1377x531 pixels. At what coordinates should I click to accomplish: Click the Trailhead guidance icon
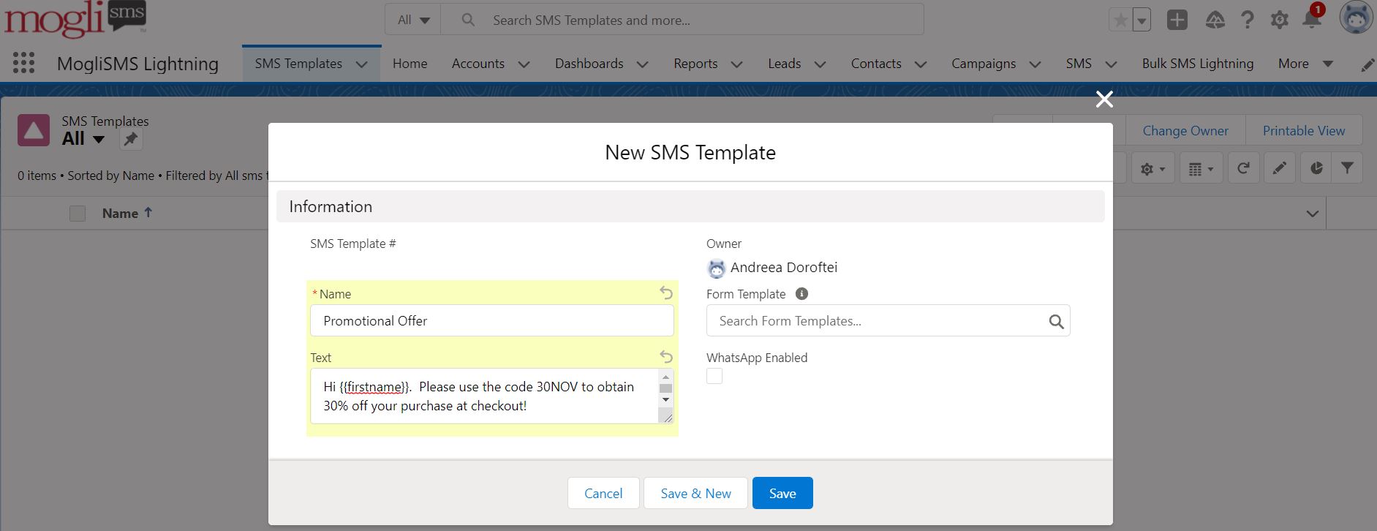(x=1215, y=20)
